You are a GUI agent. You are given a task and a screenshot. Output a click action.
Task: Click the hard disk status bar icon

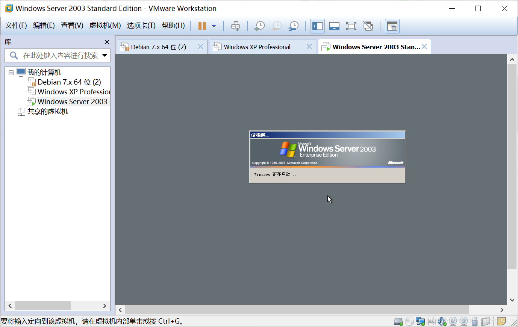(x=398, y=321)
